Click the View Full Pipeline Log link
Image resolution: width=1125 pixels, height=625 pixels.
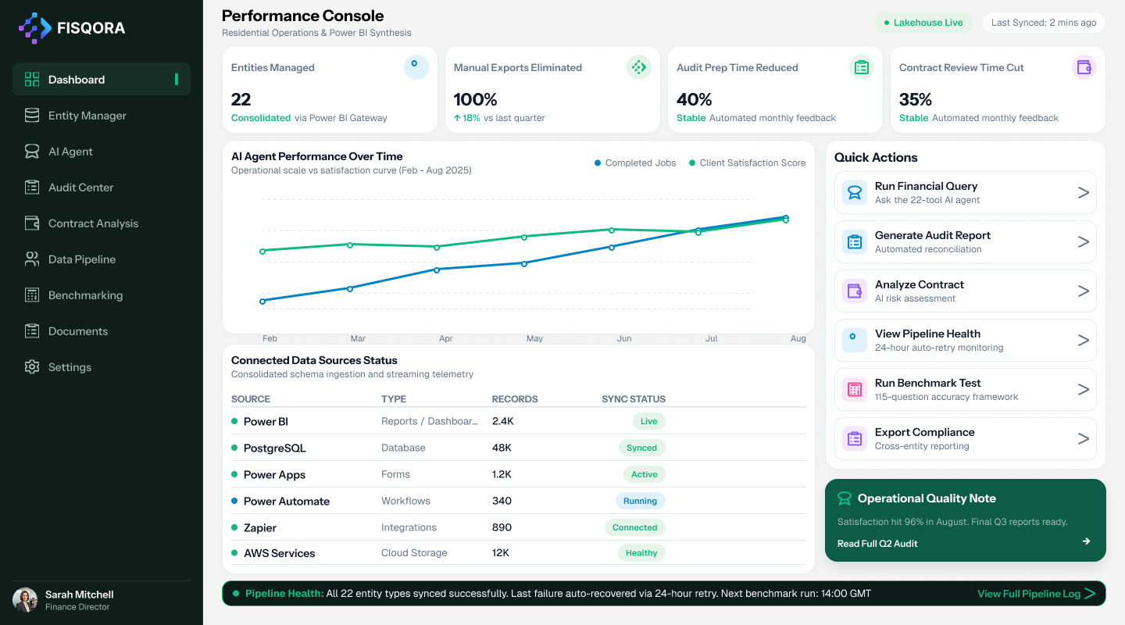click(1036, 594)
